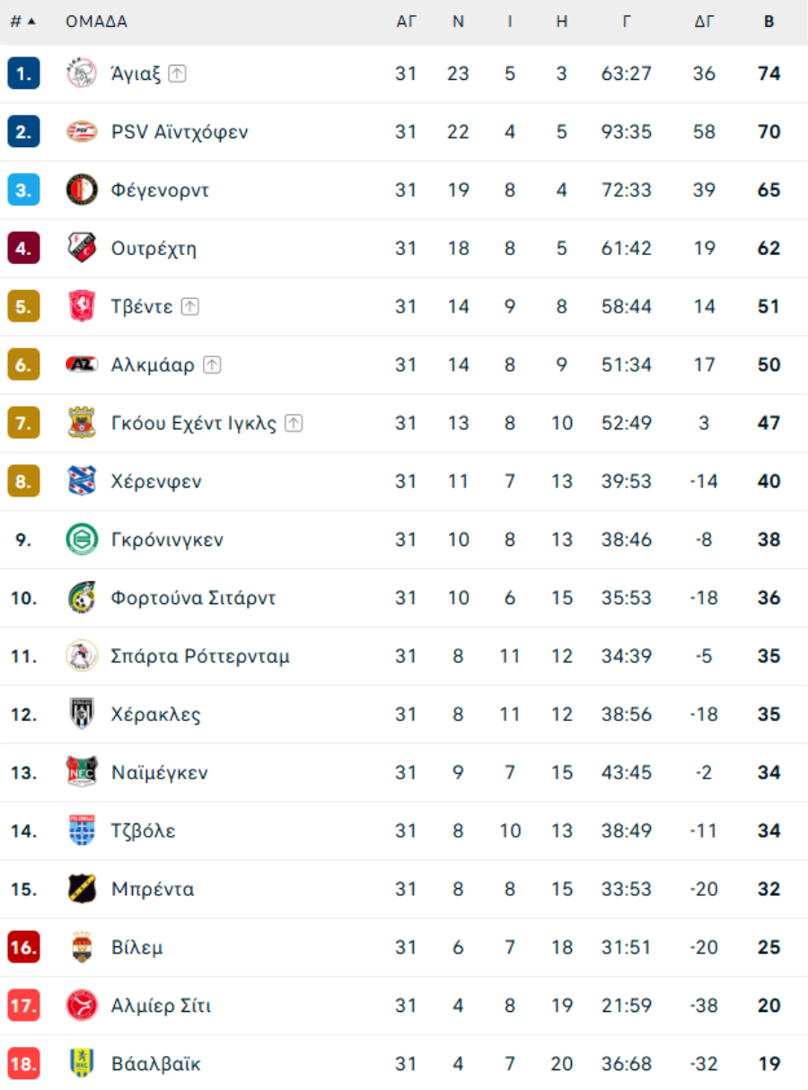Viewport: 808px width, 1090px height.
Task: Click the ΑΓ matches played header
Action: (x=407, y=22)
